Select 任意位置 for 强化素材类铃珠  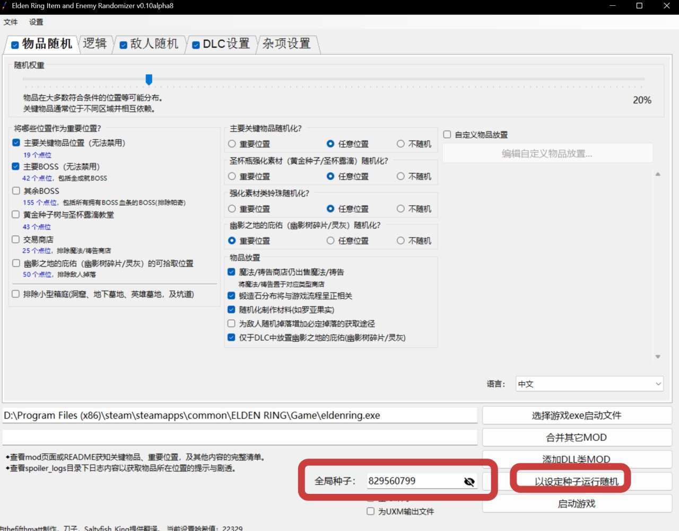point(330,209)
